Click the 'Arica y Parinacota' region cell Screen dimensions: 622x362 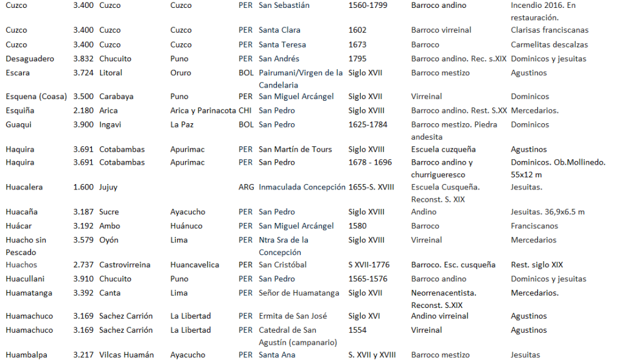tap(203, 111)
